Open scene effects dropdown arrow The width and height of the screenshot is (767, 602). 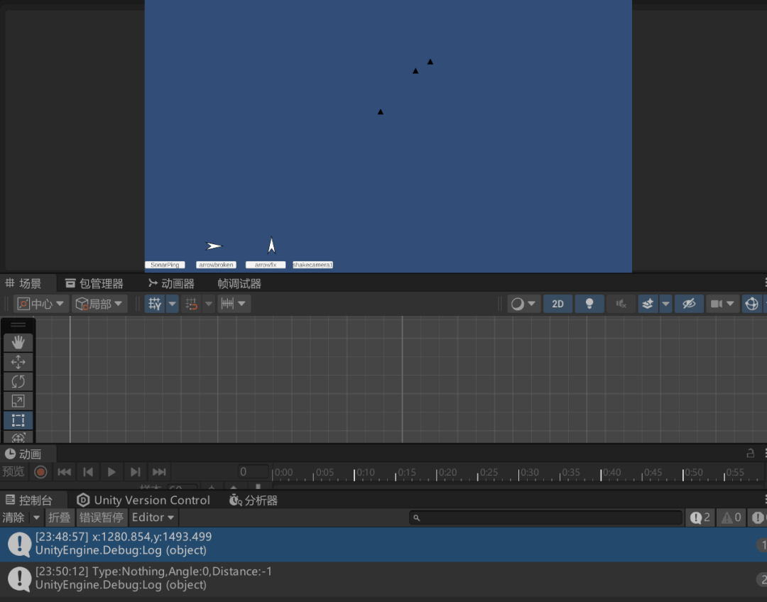pyautogui.click(x=665, y=304)
